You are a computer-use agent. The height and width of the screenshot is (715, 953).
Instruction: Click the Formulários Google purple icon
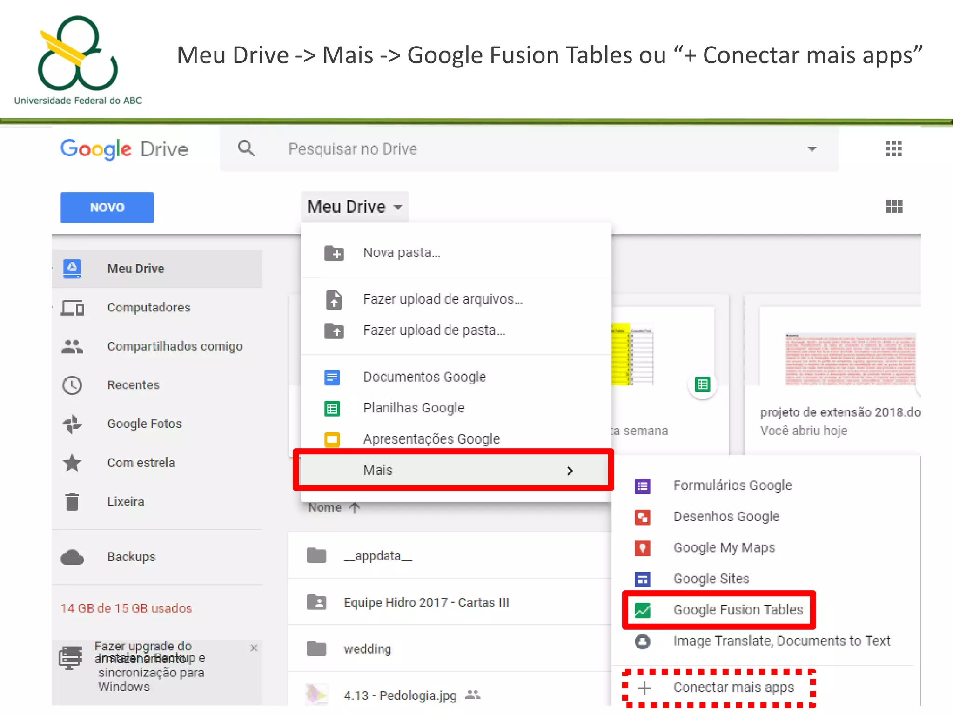tap(643, 486)
